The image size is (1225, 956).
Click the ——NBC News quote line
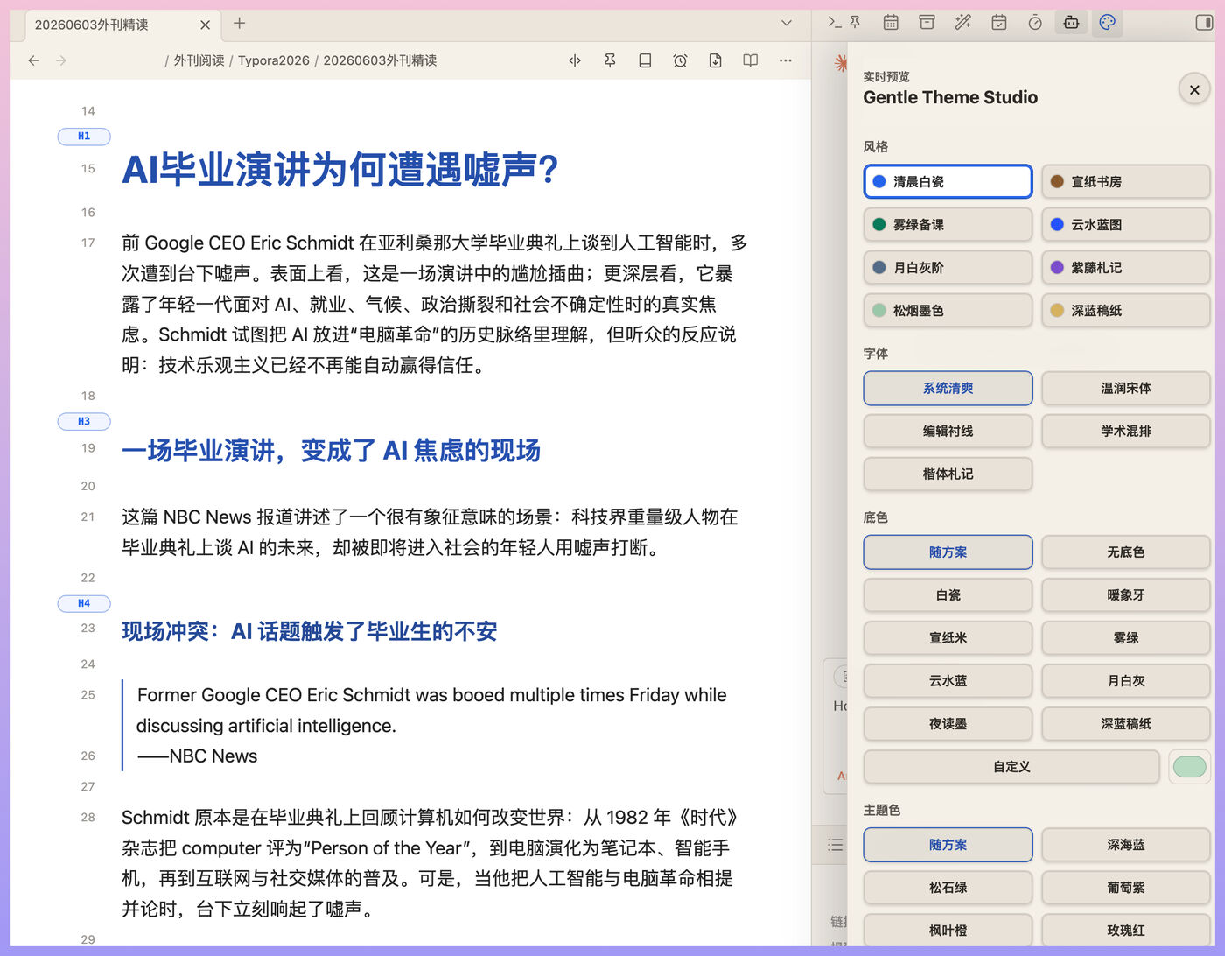[198, 756]
